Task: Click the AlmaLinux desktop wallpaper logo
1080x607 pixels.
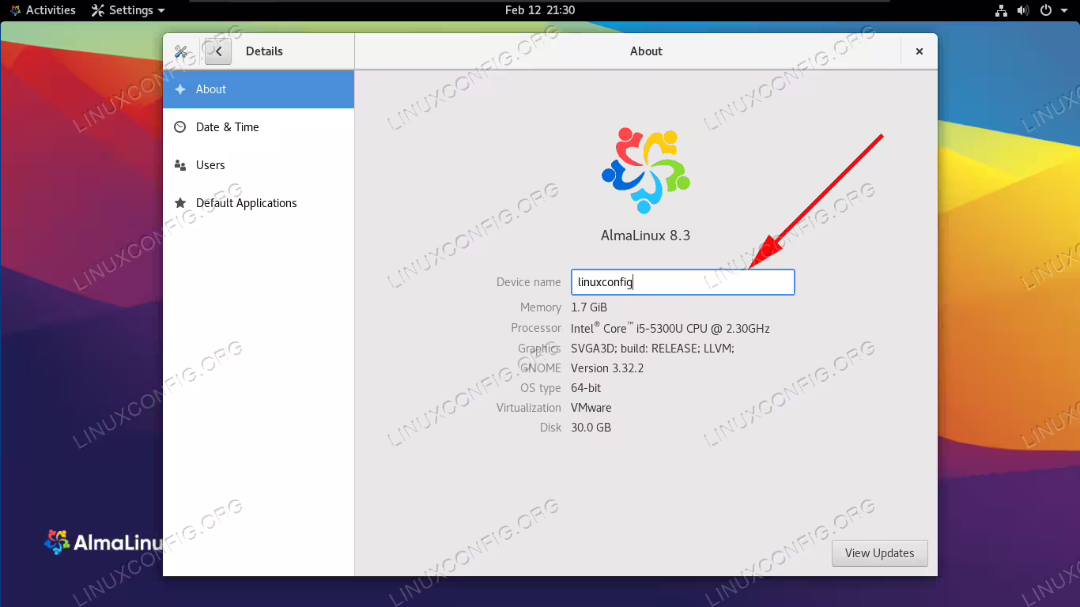Action: 104,542
